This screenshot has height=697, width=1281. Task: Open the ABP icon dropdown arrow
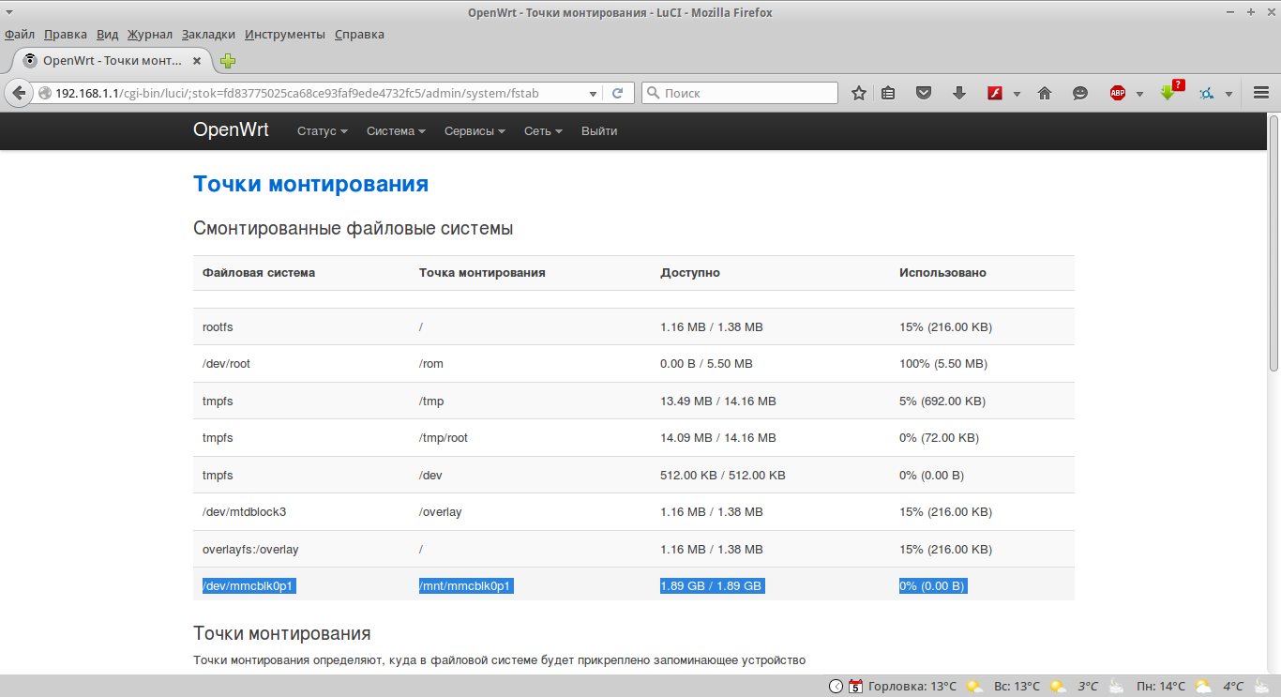coord(1139,94)
